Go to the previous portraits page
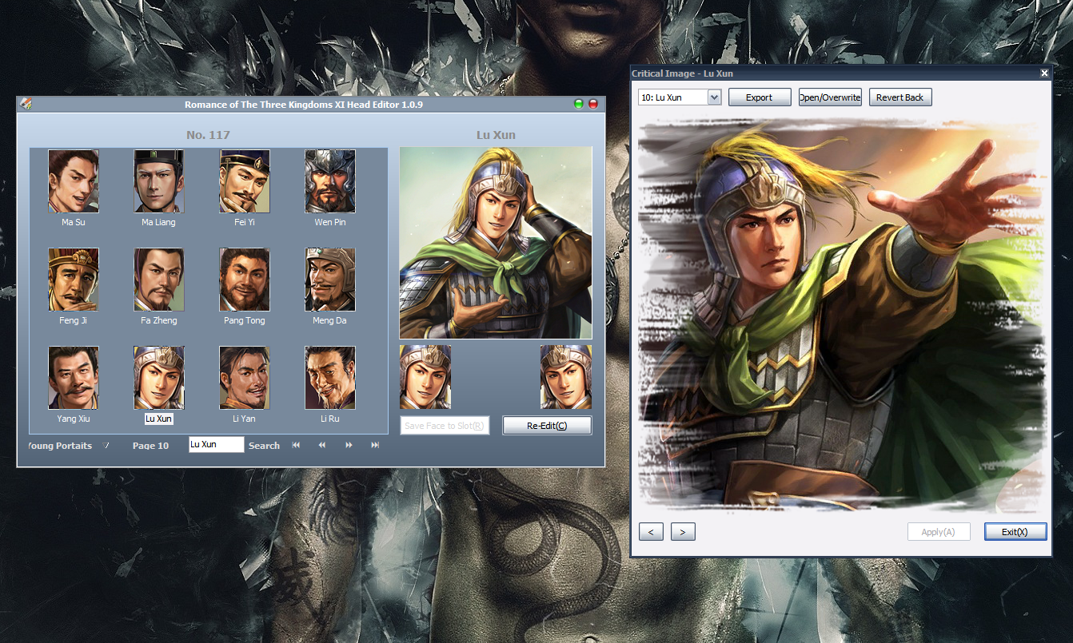The height and width of the screenshot is (643, 1073). point(322,445)
